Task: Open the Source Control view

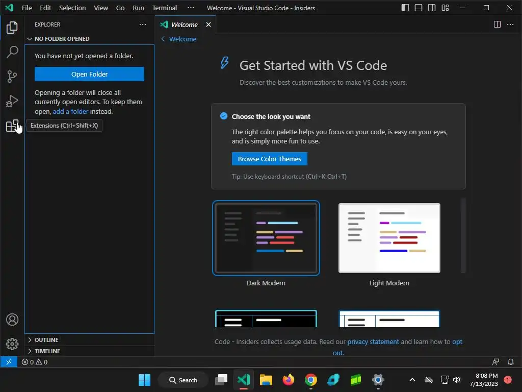Action: coord(12,77)
